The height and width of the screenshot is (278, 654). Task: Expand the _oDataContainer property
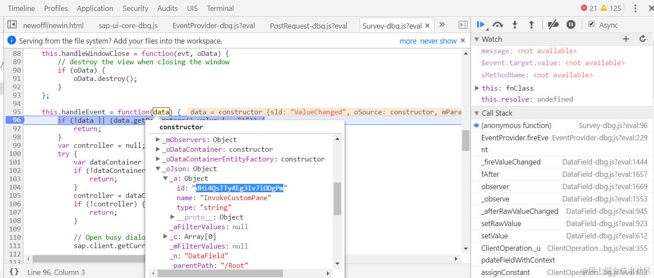(158, 149)
